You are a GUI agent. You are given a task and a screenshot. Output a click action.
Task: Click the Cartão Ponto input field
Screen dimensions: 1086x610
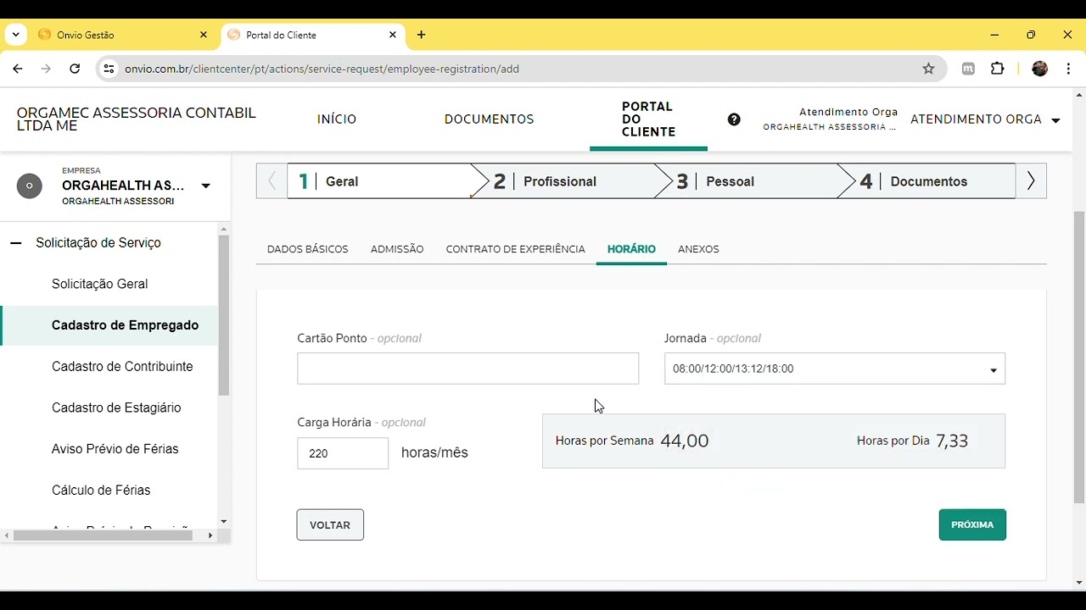(467, 369)
